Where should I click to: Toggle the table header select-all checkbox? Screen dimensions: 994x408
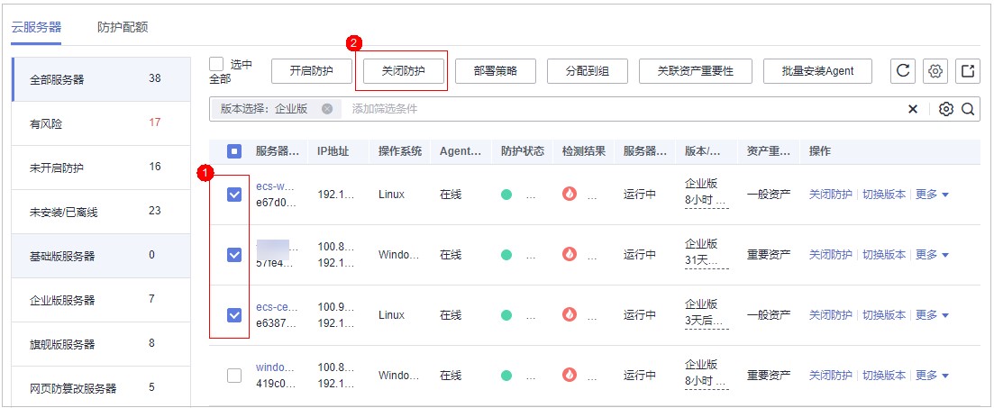[x=234, y=151]
